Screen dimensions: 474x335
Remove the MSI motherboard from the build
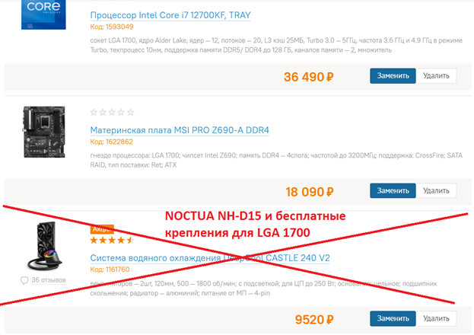click(437, 190)
